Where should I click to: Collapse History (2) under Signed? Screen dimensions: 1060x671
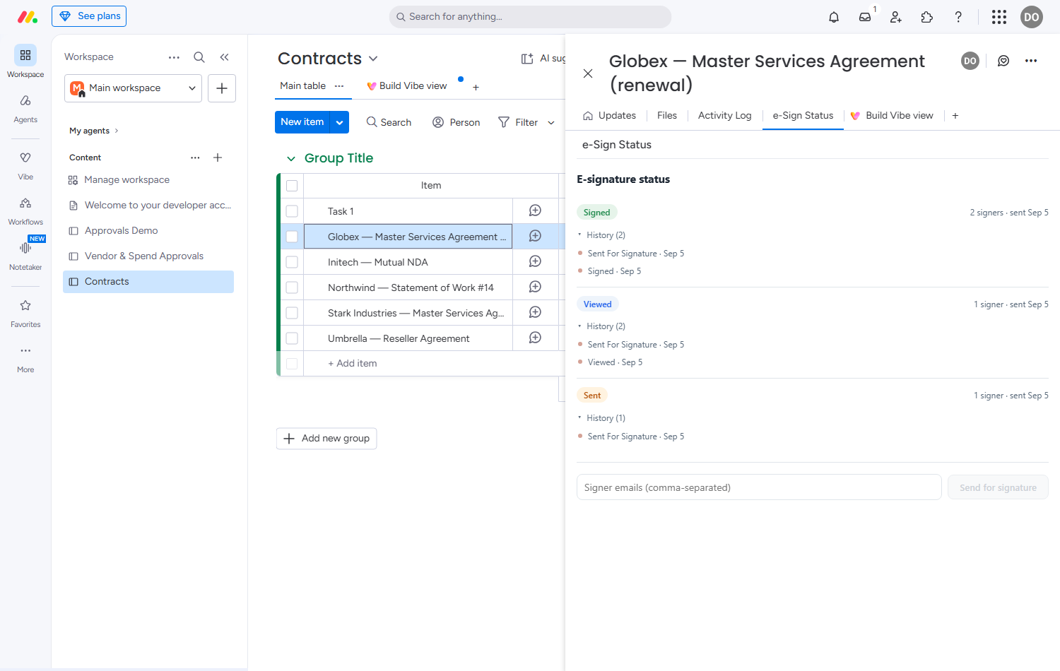601,235
